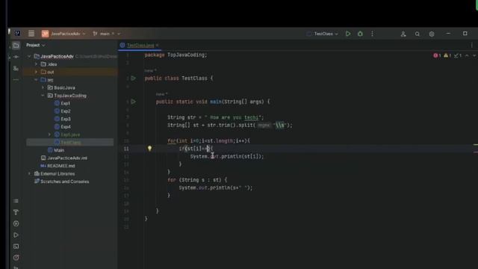
Task: Open TestClass run configuration dropdown
Action: coord(323,34)
